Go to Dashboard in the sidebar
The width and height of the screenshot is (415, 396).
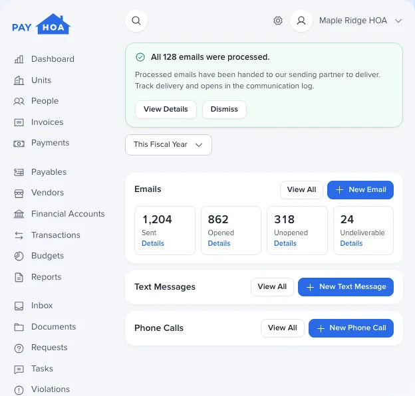pyautogui.click(x=53, y=59)
